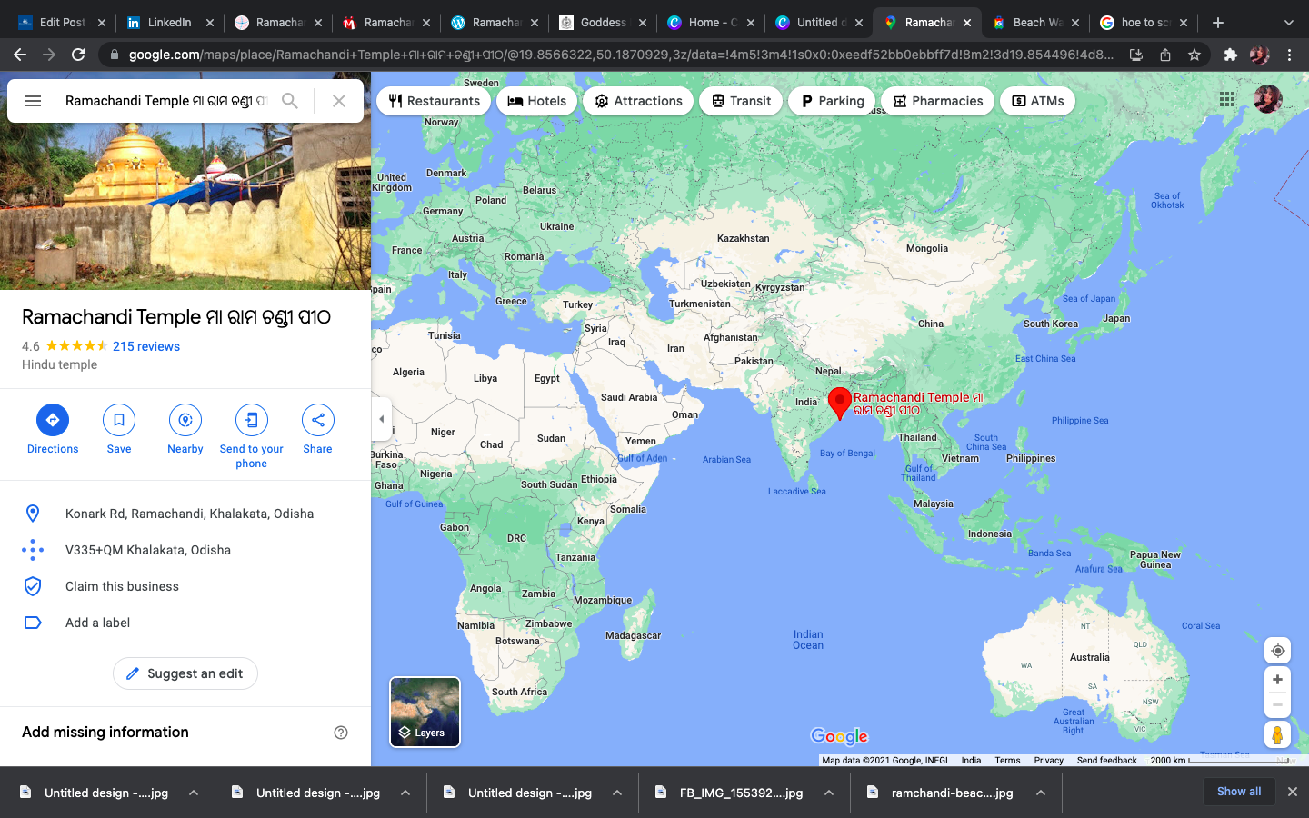1309x818 pixels.
Task: Open Terms link at map bottom
Action: (x=1007, y=761)
